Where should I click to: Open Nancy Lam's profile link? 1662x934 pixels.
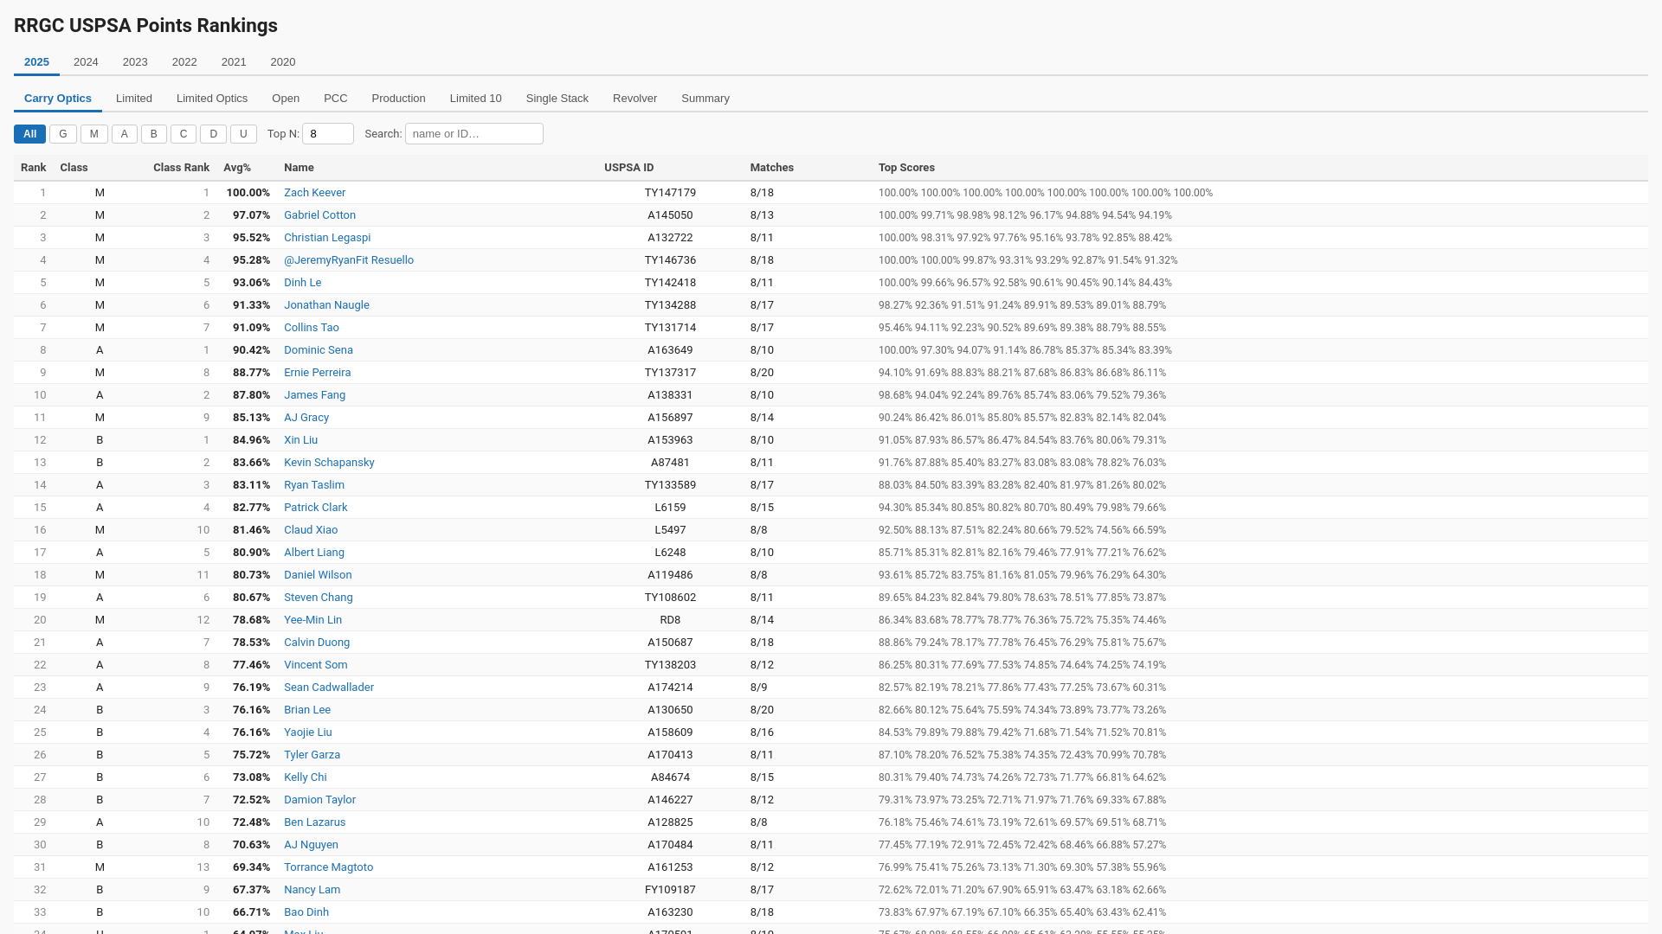click(x=312, y=890)
